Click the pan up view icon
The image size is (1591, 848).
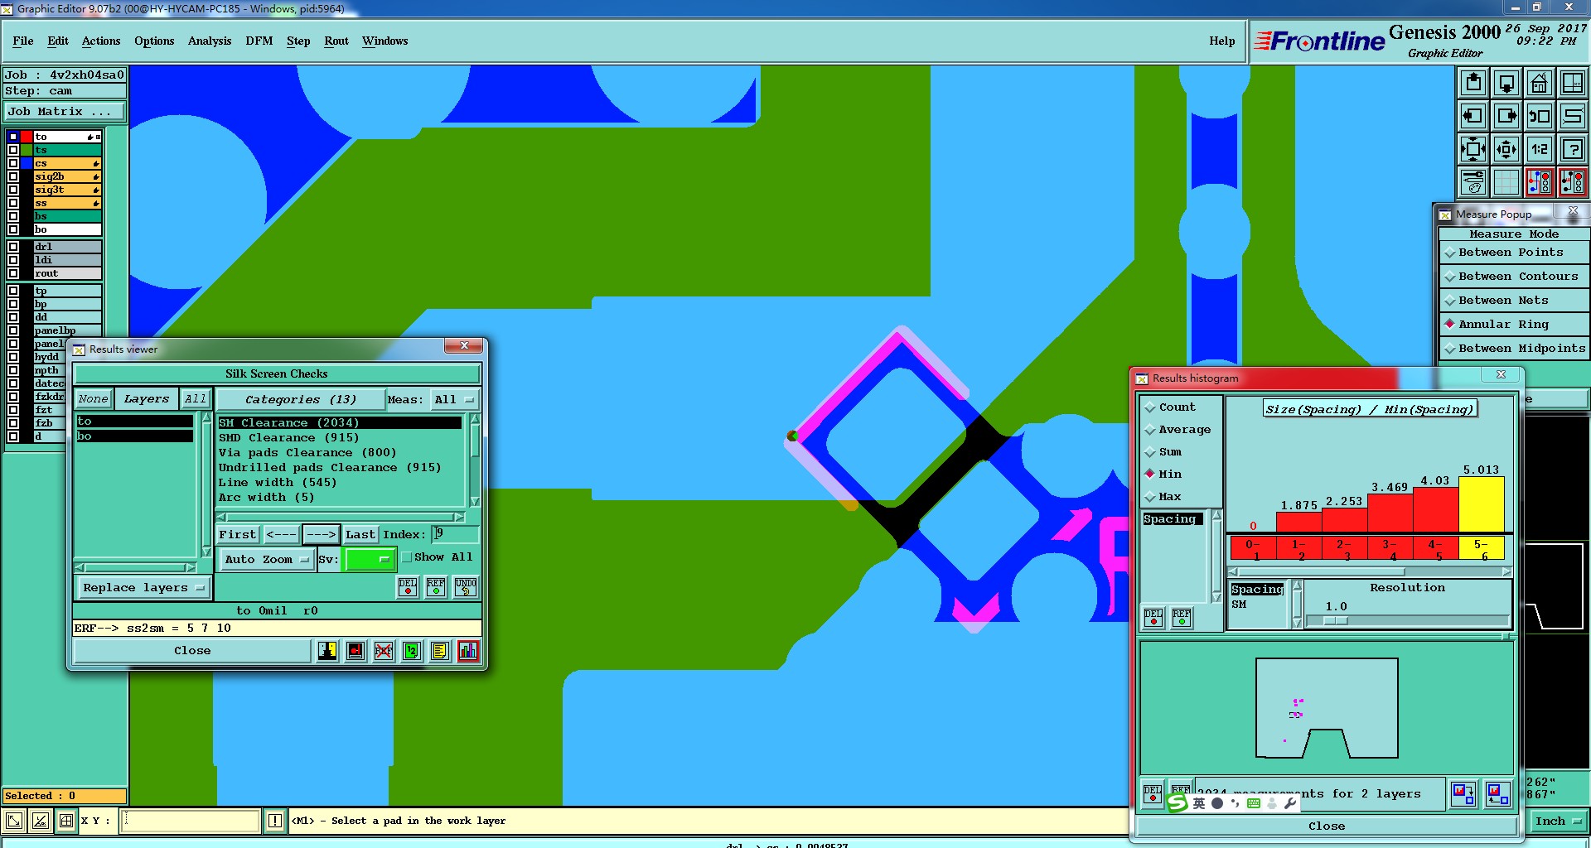click(x=1473, y=83)
